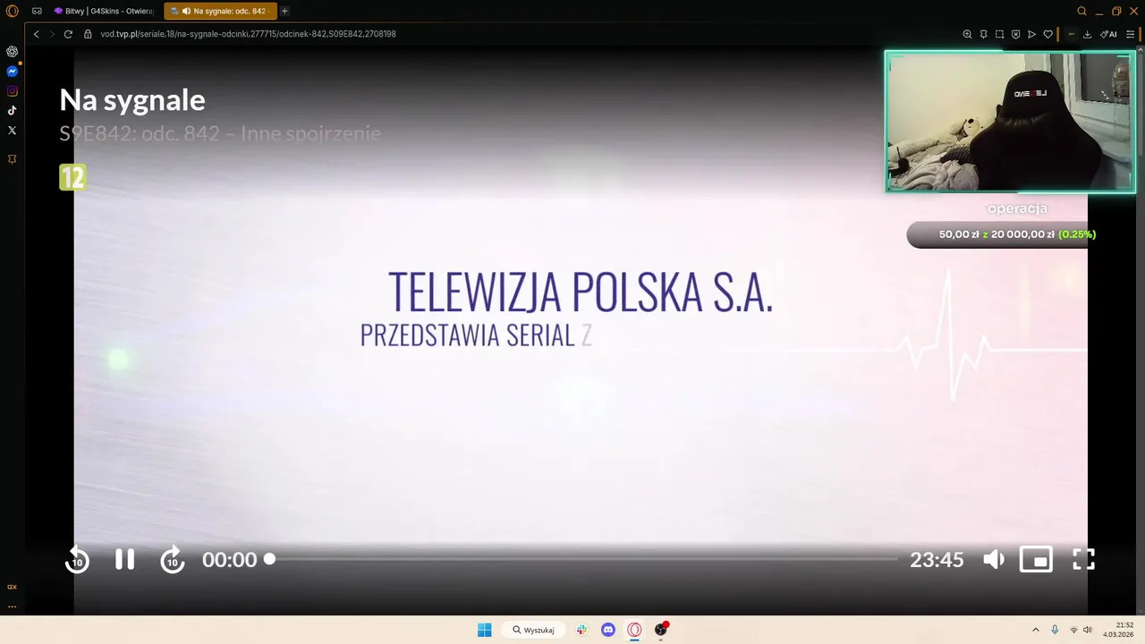This screenshot has height=644, width=1145.
Task: Rewind the video 10 seconds
Action: [77, 559]
